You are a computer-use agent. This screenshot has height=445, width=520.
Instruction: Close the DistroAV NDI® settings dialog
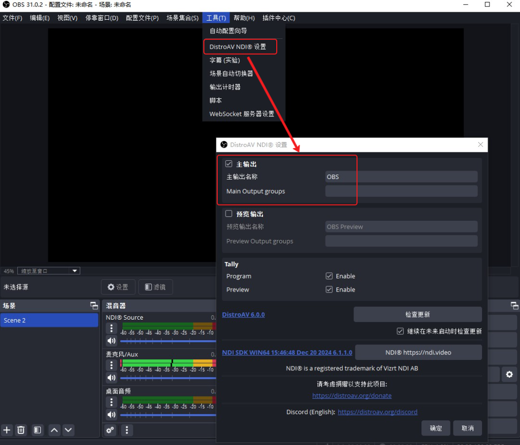[x=480, y=145]
